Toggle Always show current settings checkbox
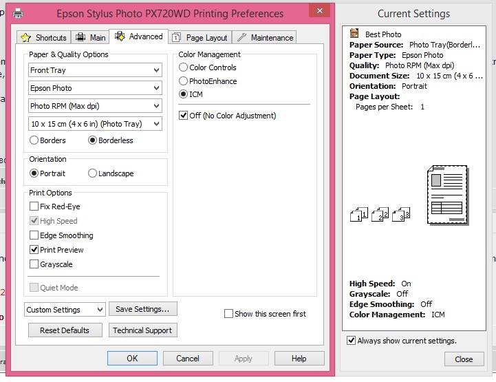The height and width of the screenshot is (382, 496). [352, 341]
